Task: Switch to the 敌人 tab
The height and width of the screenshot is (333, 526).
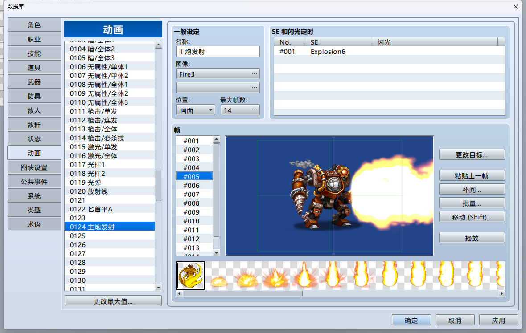Action: coord(34,110)
